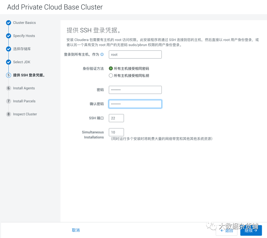The image size is (267, 238).
Task: Open the Select JDK wizard step
Action: click(x=22, y=62)
